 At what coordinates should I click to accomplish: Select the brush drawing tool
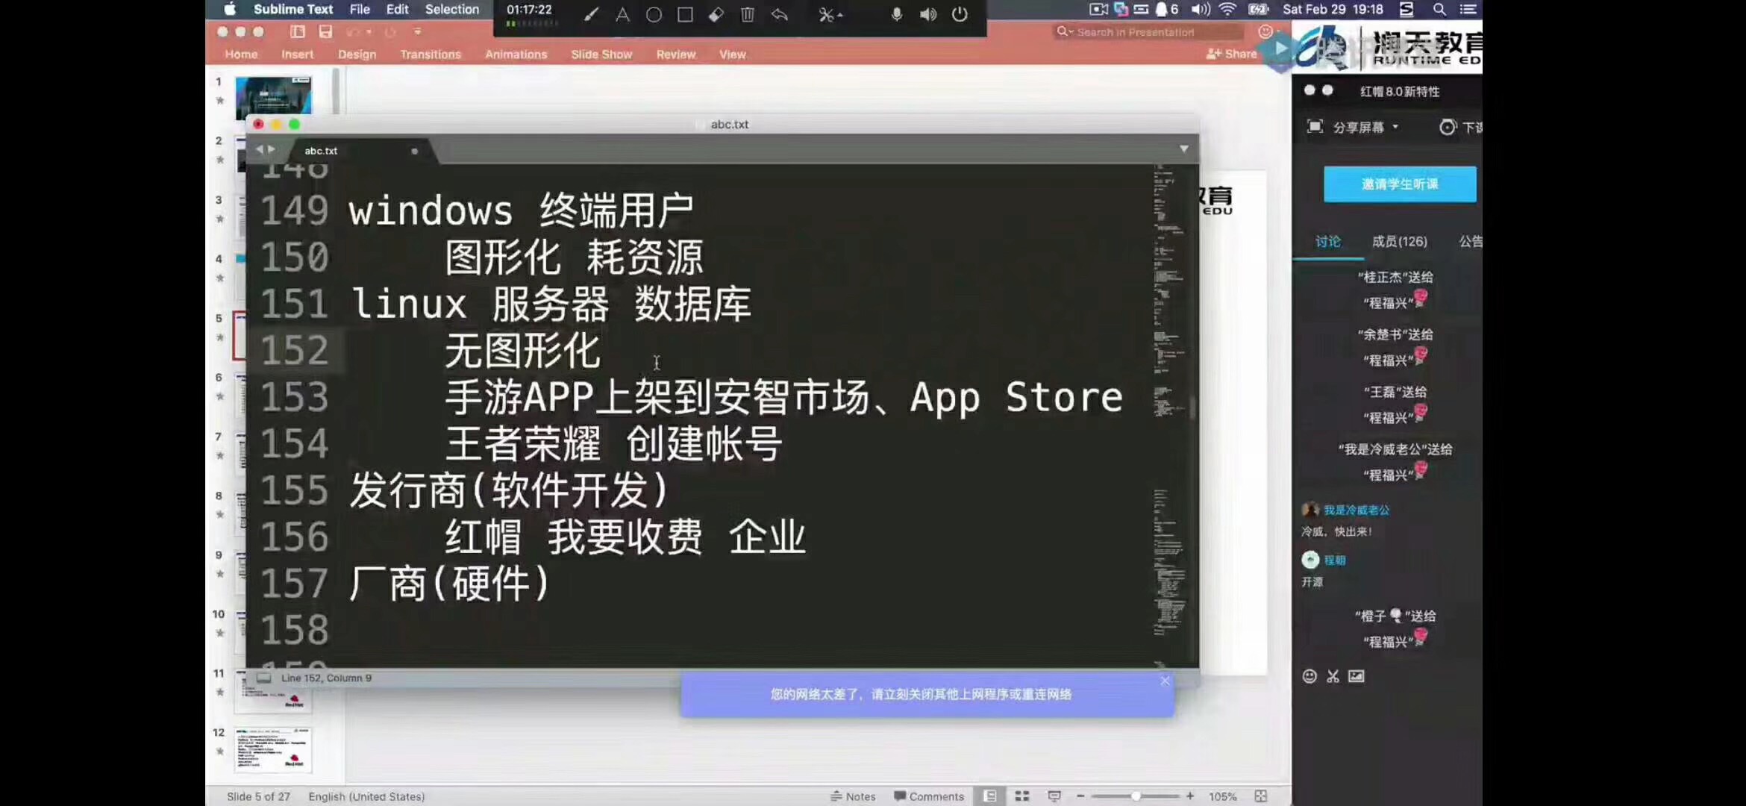coord(591,14)
